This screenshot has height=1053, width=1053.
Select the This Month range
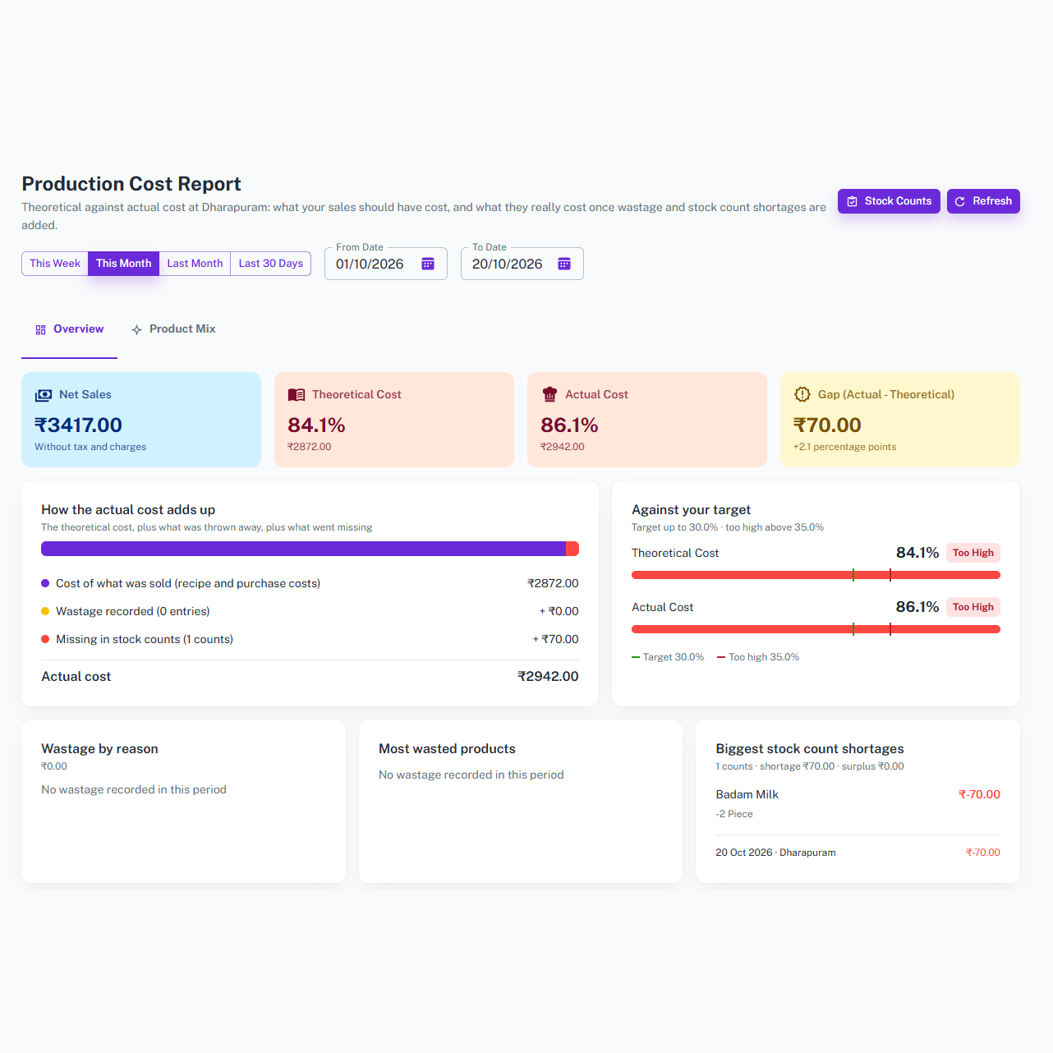click(x=123, y=264)
